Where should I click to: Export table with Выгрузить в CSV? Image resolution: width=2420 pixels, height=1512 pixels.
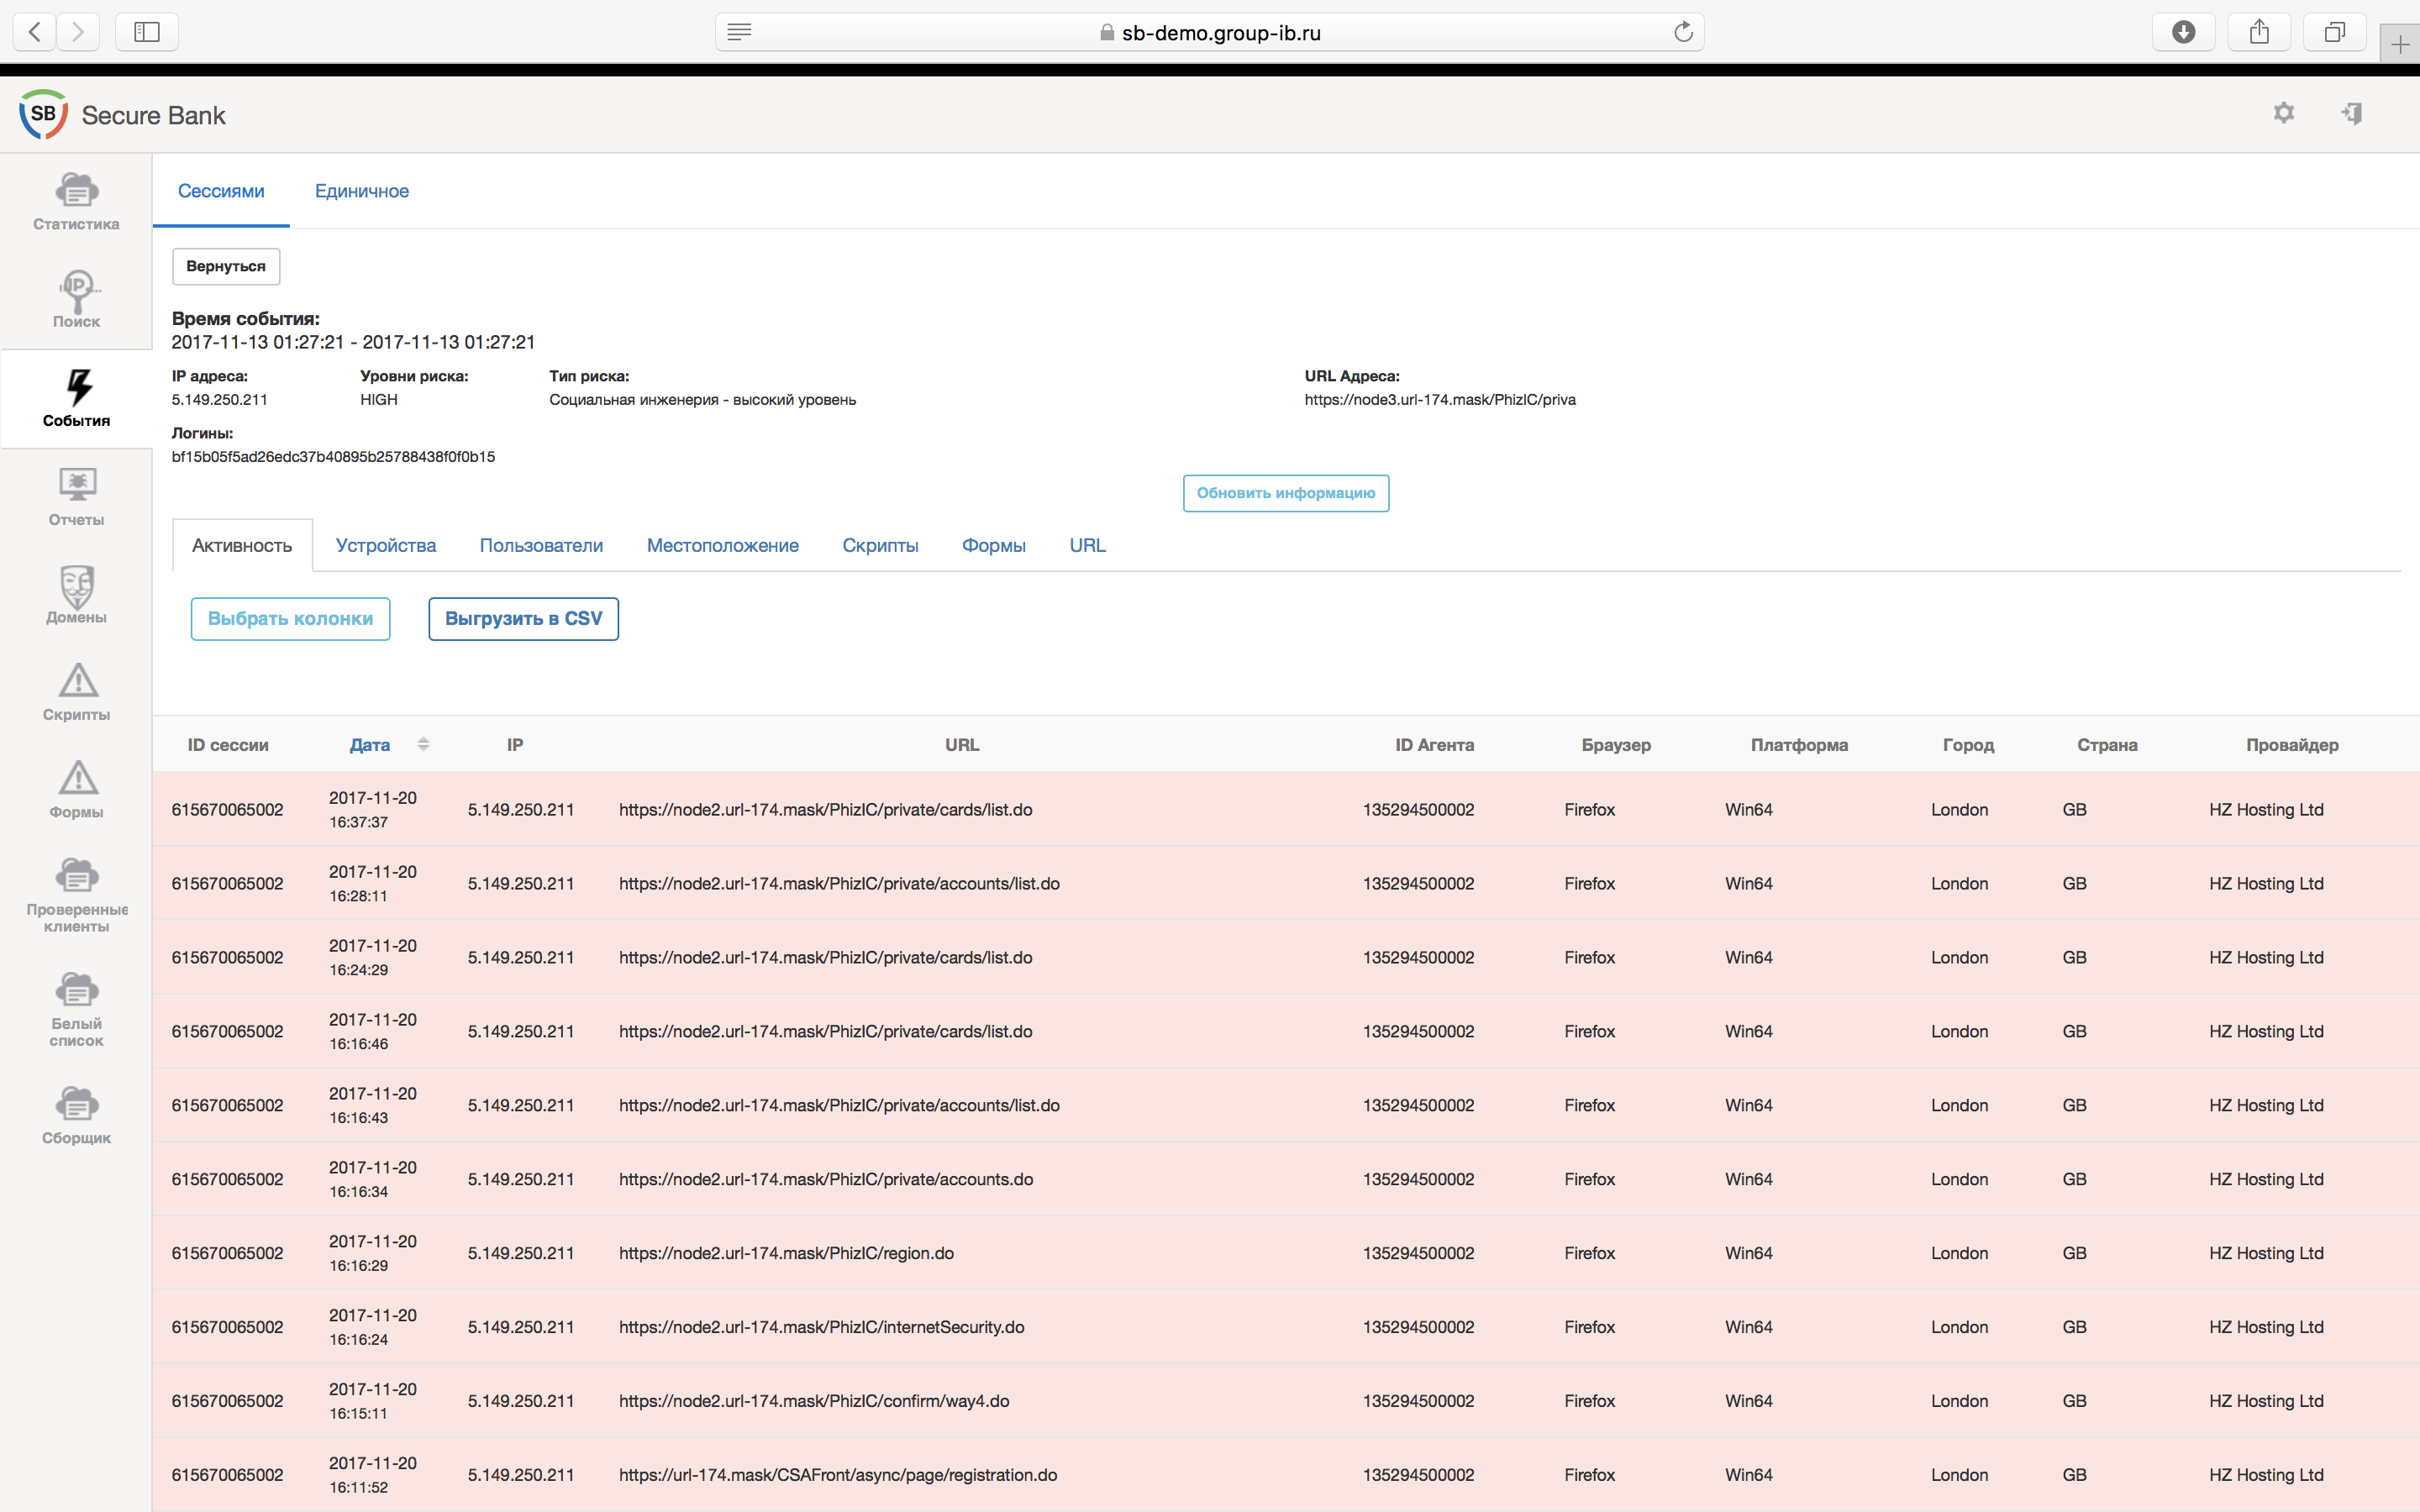tap(523, 619)
